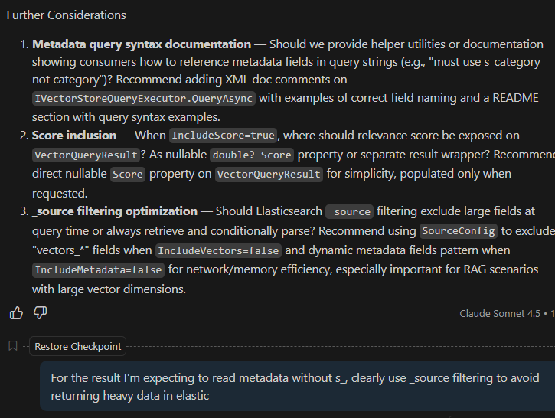Click the bookmark checkpoint icon
This screenshot has height=418, width=555.
coord(13,346)
